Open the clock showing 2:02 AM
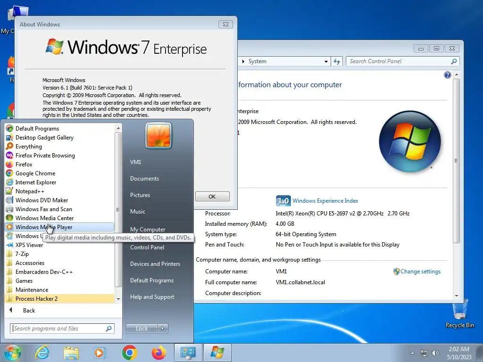The width and height of the screenshot is (483, 362). 459,353
